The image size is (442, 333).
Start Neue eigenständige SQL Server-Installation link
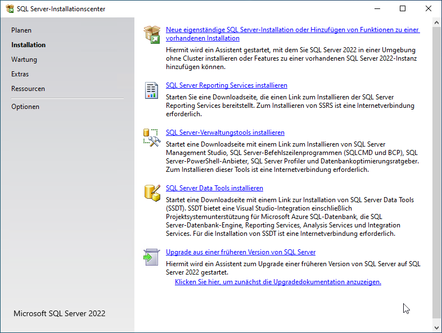(x=292, y=34)
